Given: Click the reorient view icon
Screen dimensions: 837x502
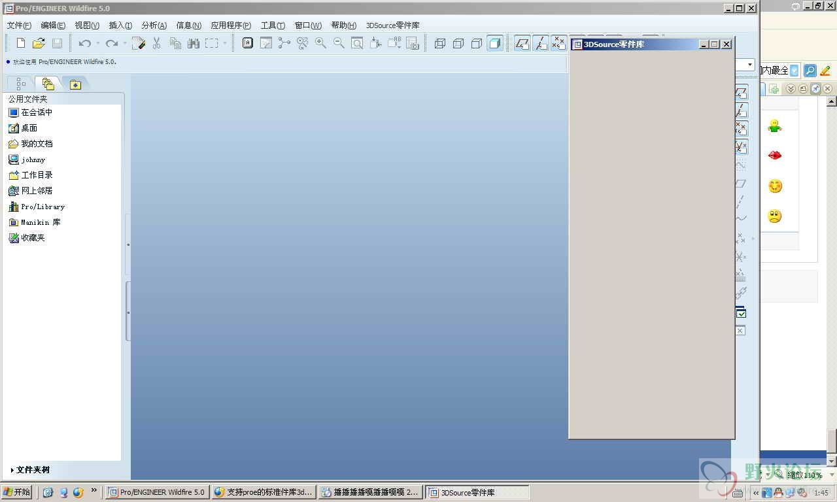Looking at the screenshot, I should coord(375,43).
